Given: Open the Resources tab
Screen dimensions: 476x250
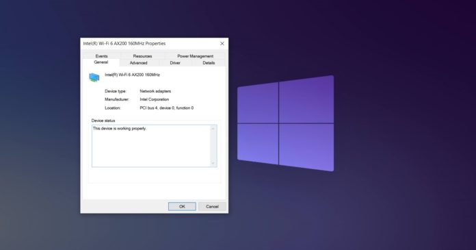Looking at the screenshot, I should 142,56.
